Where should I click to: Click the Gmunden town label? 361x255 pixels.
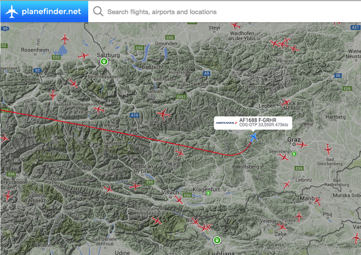[x=166, y=43]
